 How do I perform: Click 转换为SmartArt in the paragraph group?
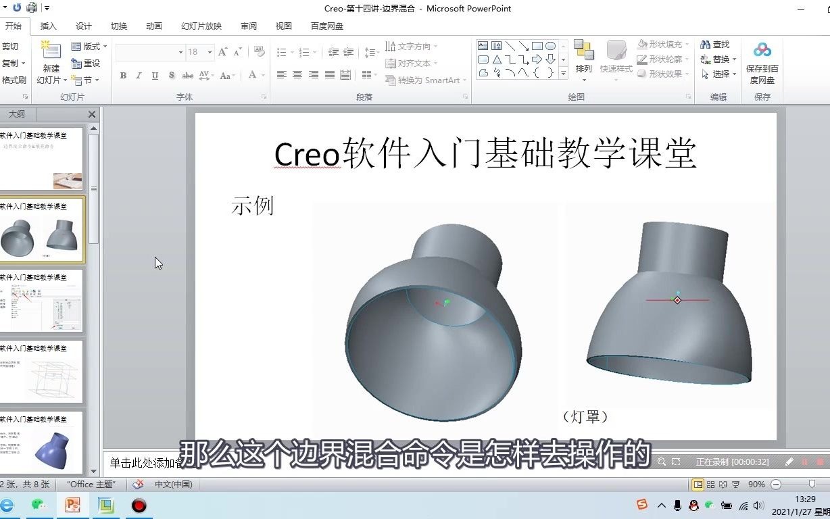coord(422,80)
